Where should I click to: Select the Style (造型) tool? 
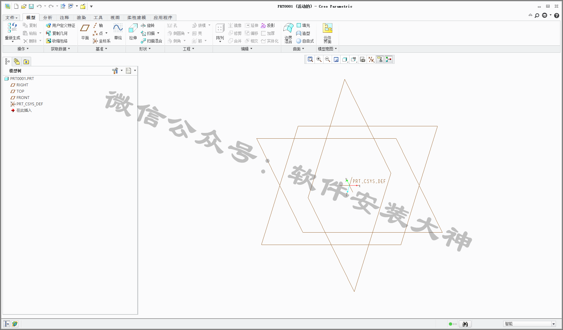click(303, 33)
